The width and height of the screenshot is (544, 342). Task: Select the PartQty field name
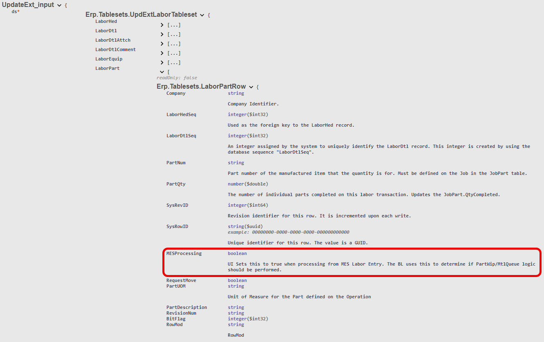(176, 184)
